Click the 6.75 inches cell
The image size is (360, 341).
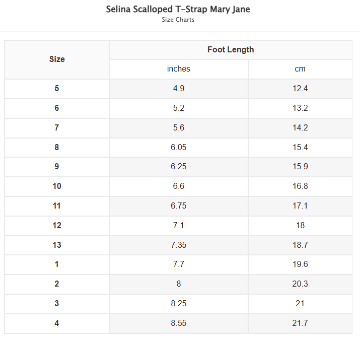[179, 206]
